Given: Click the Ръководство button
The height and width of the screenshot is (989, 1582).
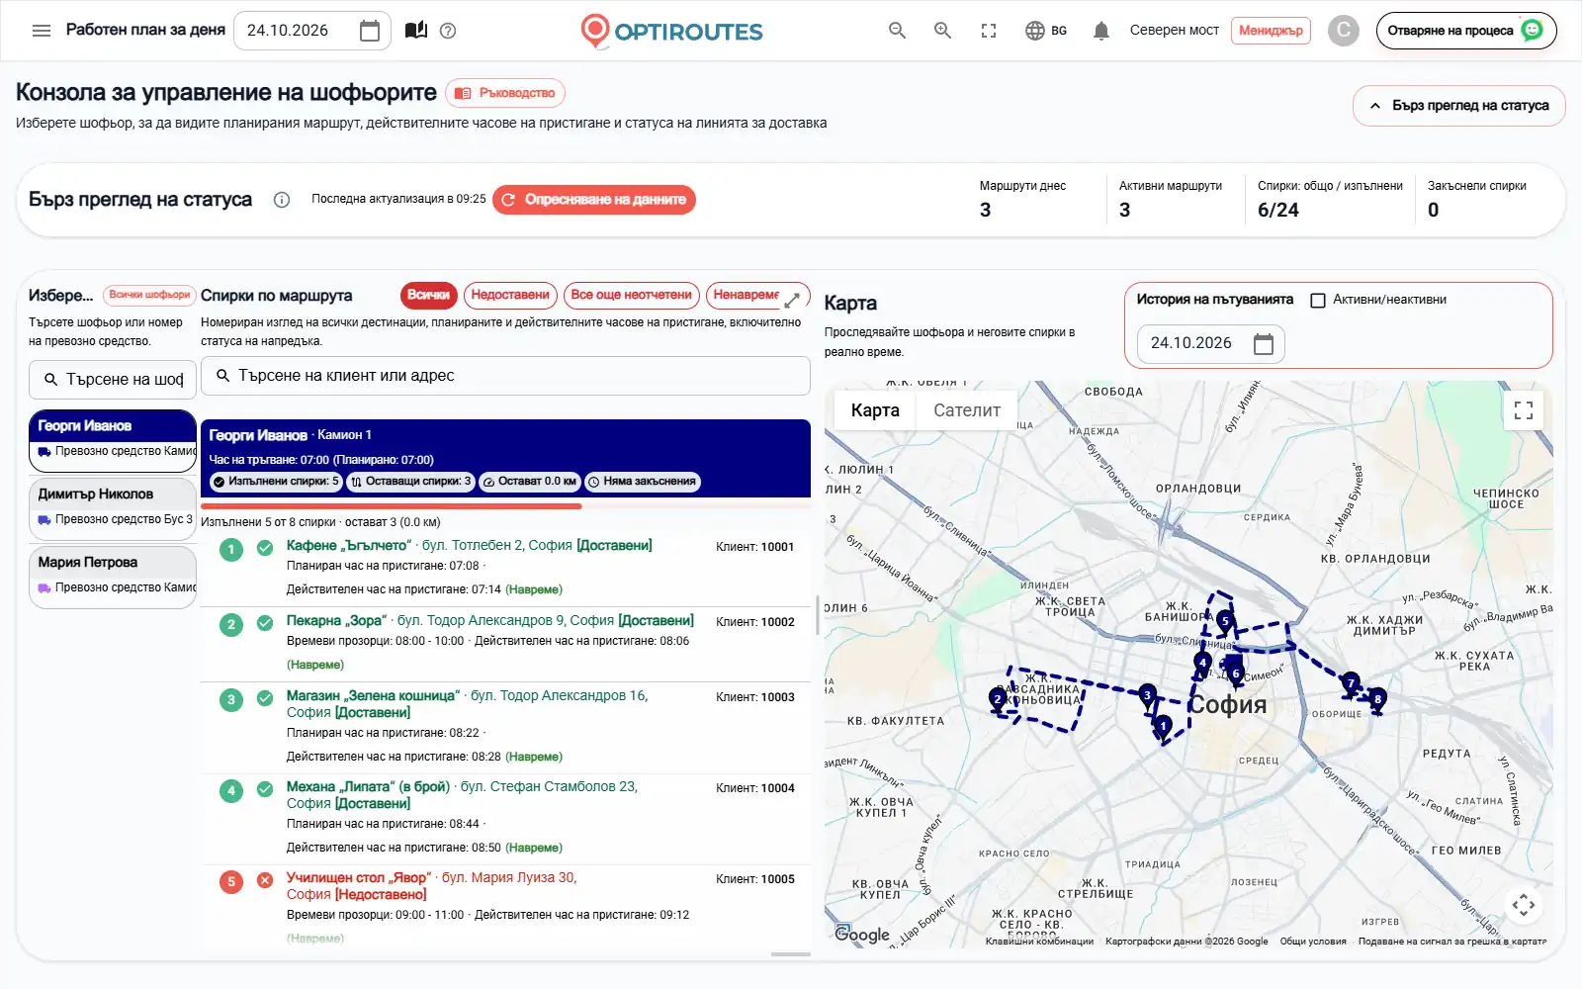Looking at the screenshot, I should point(505,93).
